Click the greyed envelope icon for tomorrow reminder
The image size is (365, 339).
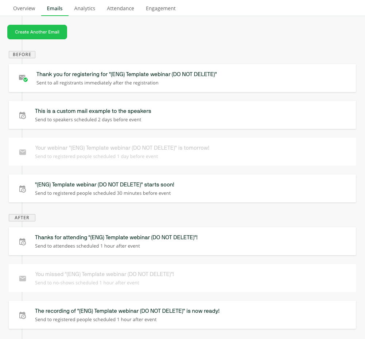pyautogui.click(x=23, y=152)
